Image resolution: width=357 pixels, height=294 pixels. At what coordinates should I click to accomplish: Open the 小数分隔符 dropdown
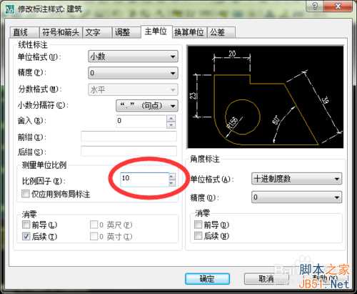click(x=147, y=106)
